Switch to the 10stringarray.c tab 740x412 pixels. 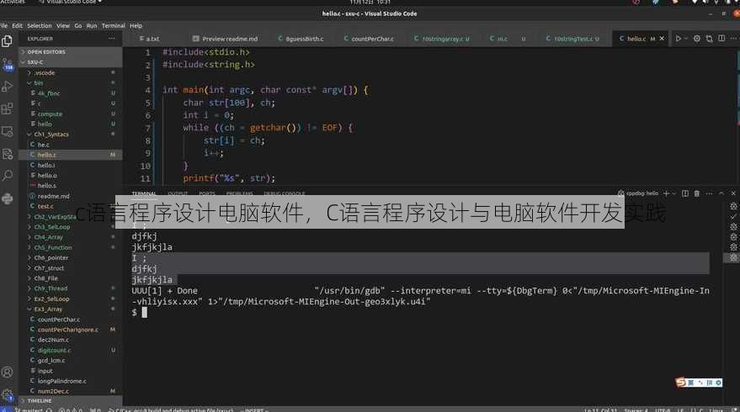coord(442,39)
